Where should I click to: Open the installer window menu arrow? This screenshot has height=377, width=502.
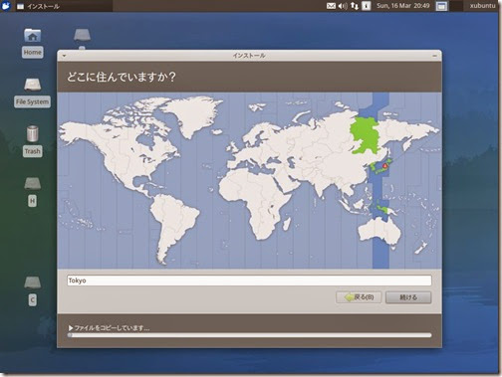tap(64, 56)
